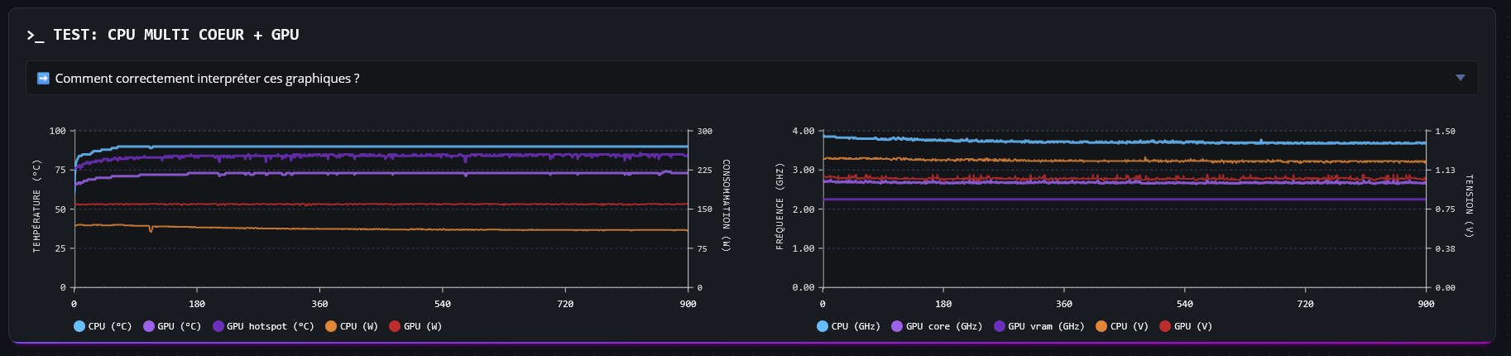Screen dimensions: 1511x356
Task: Click the orange CPU (V) legend circle
Action: [x=1101, y=326]
